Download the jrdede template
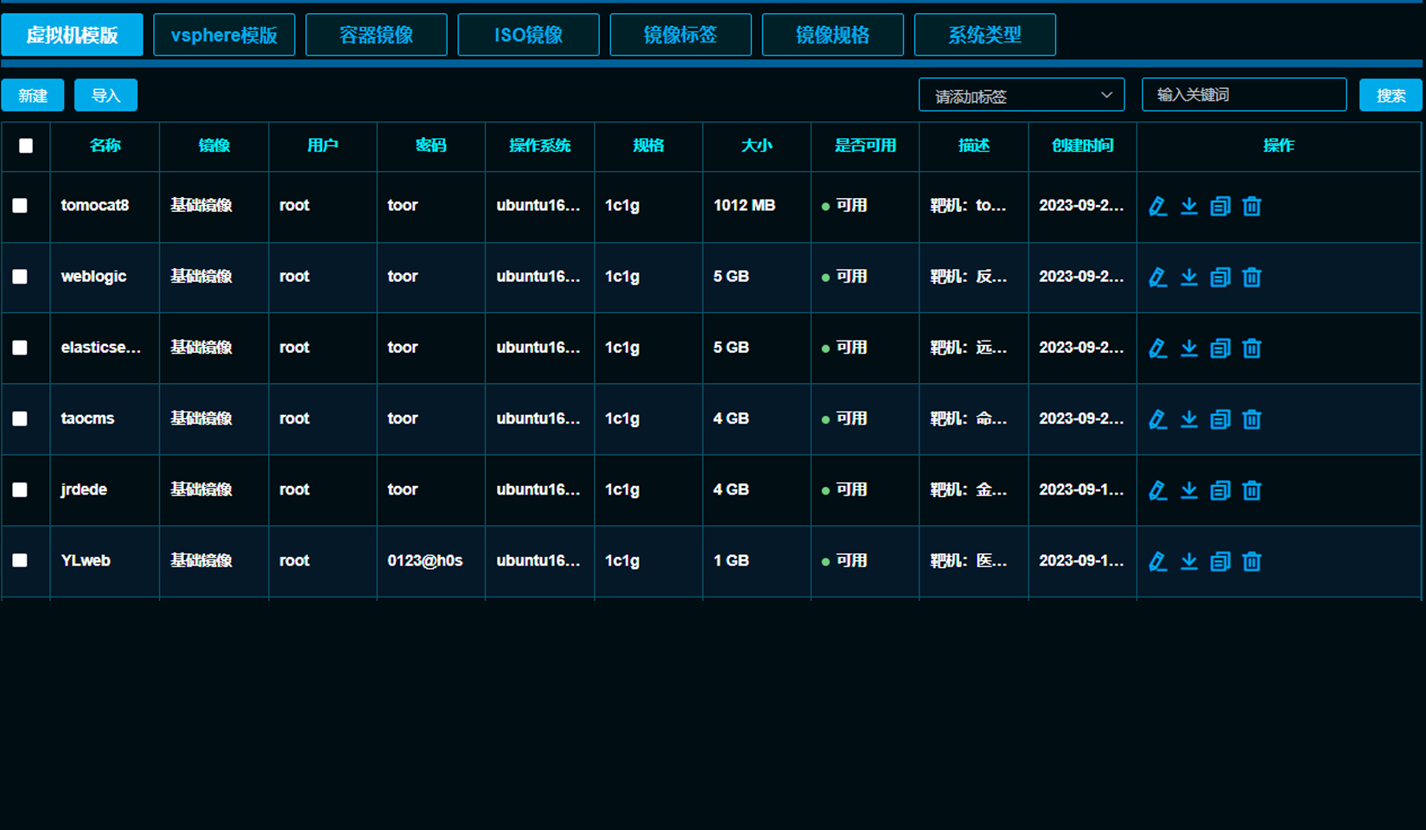 click(x=1189, y=490)
